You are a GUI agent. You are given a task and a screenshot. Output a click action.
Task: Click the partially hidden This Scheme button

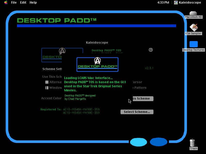click(143, 99)
